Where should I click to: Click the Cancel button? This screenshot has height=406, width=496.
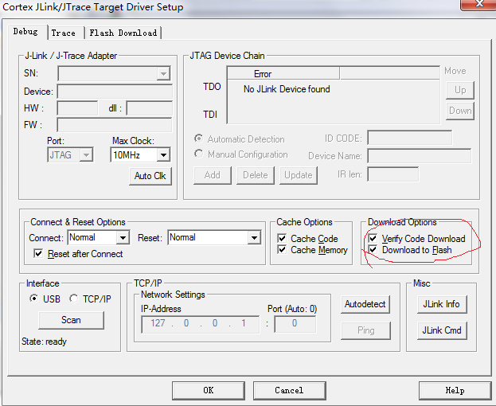point(289,391)
